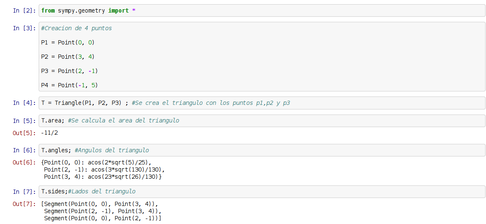Select the In [3] cell prompt

[24, 28]
